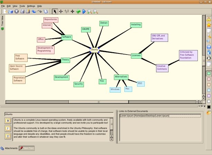Pick the white color swatch
This screenshot has height=155, width=212.
209,101
